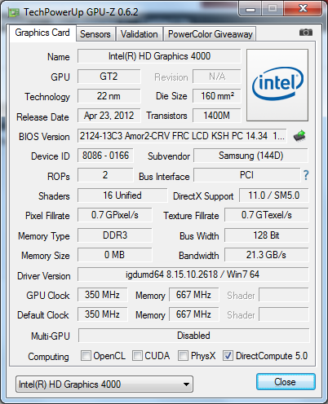Click the Close button
Image resolution: width=328 pixels, height=404 pixels.
pos(286,382)
